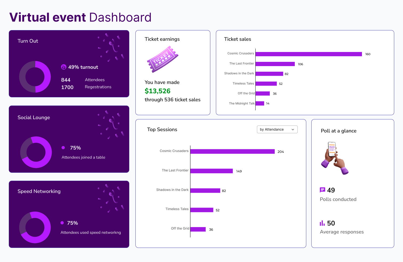Expand the sorting options for Top Sessions
Image resolution: width=403 pixels, height=262 pixels.
[277, 129]
